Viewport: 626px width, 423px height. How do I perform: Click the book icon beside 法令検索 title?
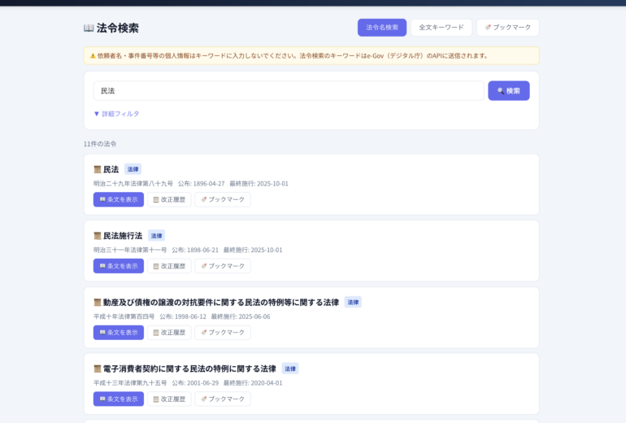(x=89, y=28)
